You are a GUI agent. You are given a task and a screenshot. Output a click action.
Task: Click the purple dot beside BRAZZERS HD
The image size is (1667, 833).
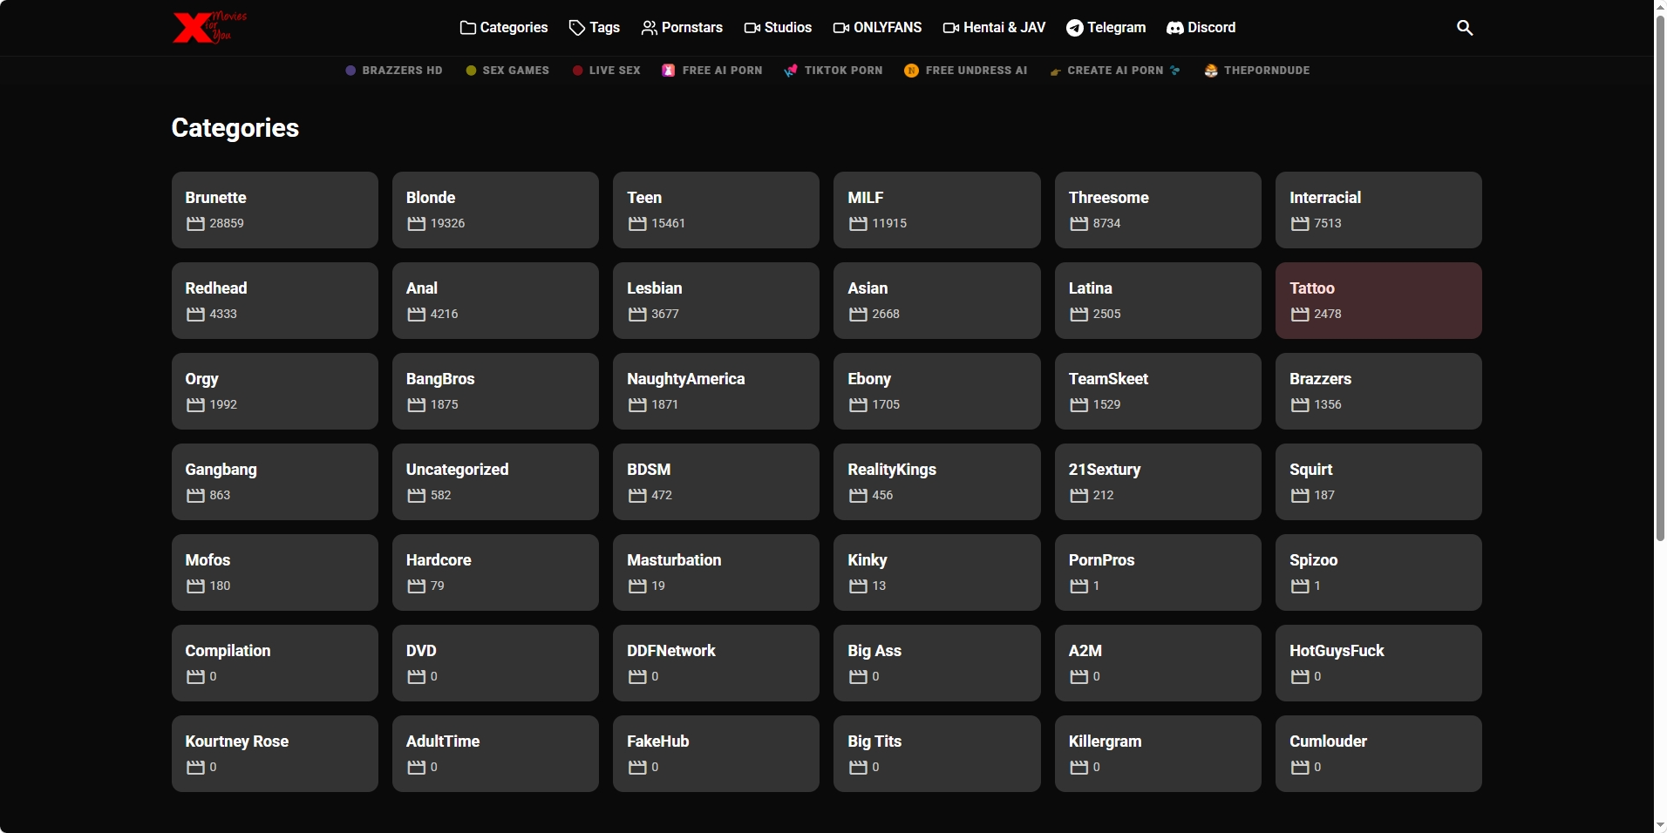pos(350,71)
